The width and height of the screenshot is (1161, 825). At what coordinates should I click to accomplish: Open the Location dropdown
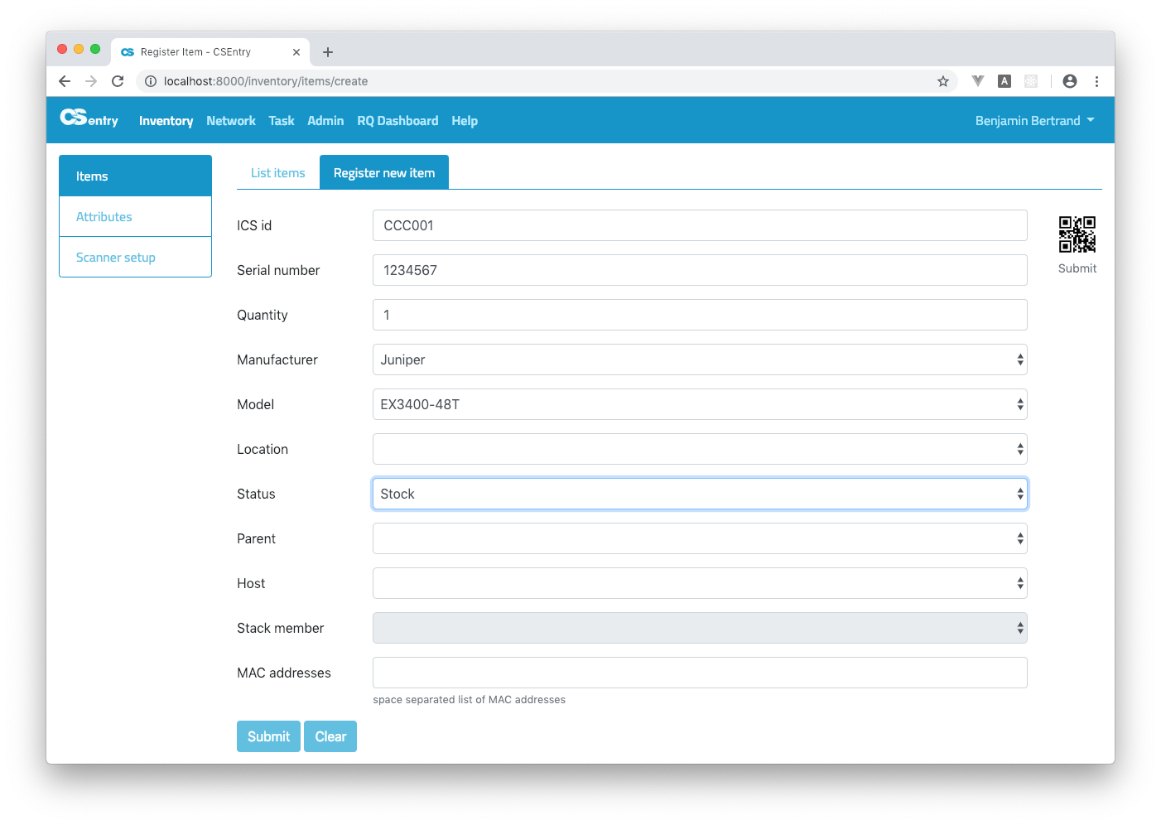(x=700, y=449)
